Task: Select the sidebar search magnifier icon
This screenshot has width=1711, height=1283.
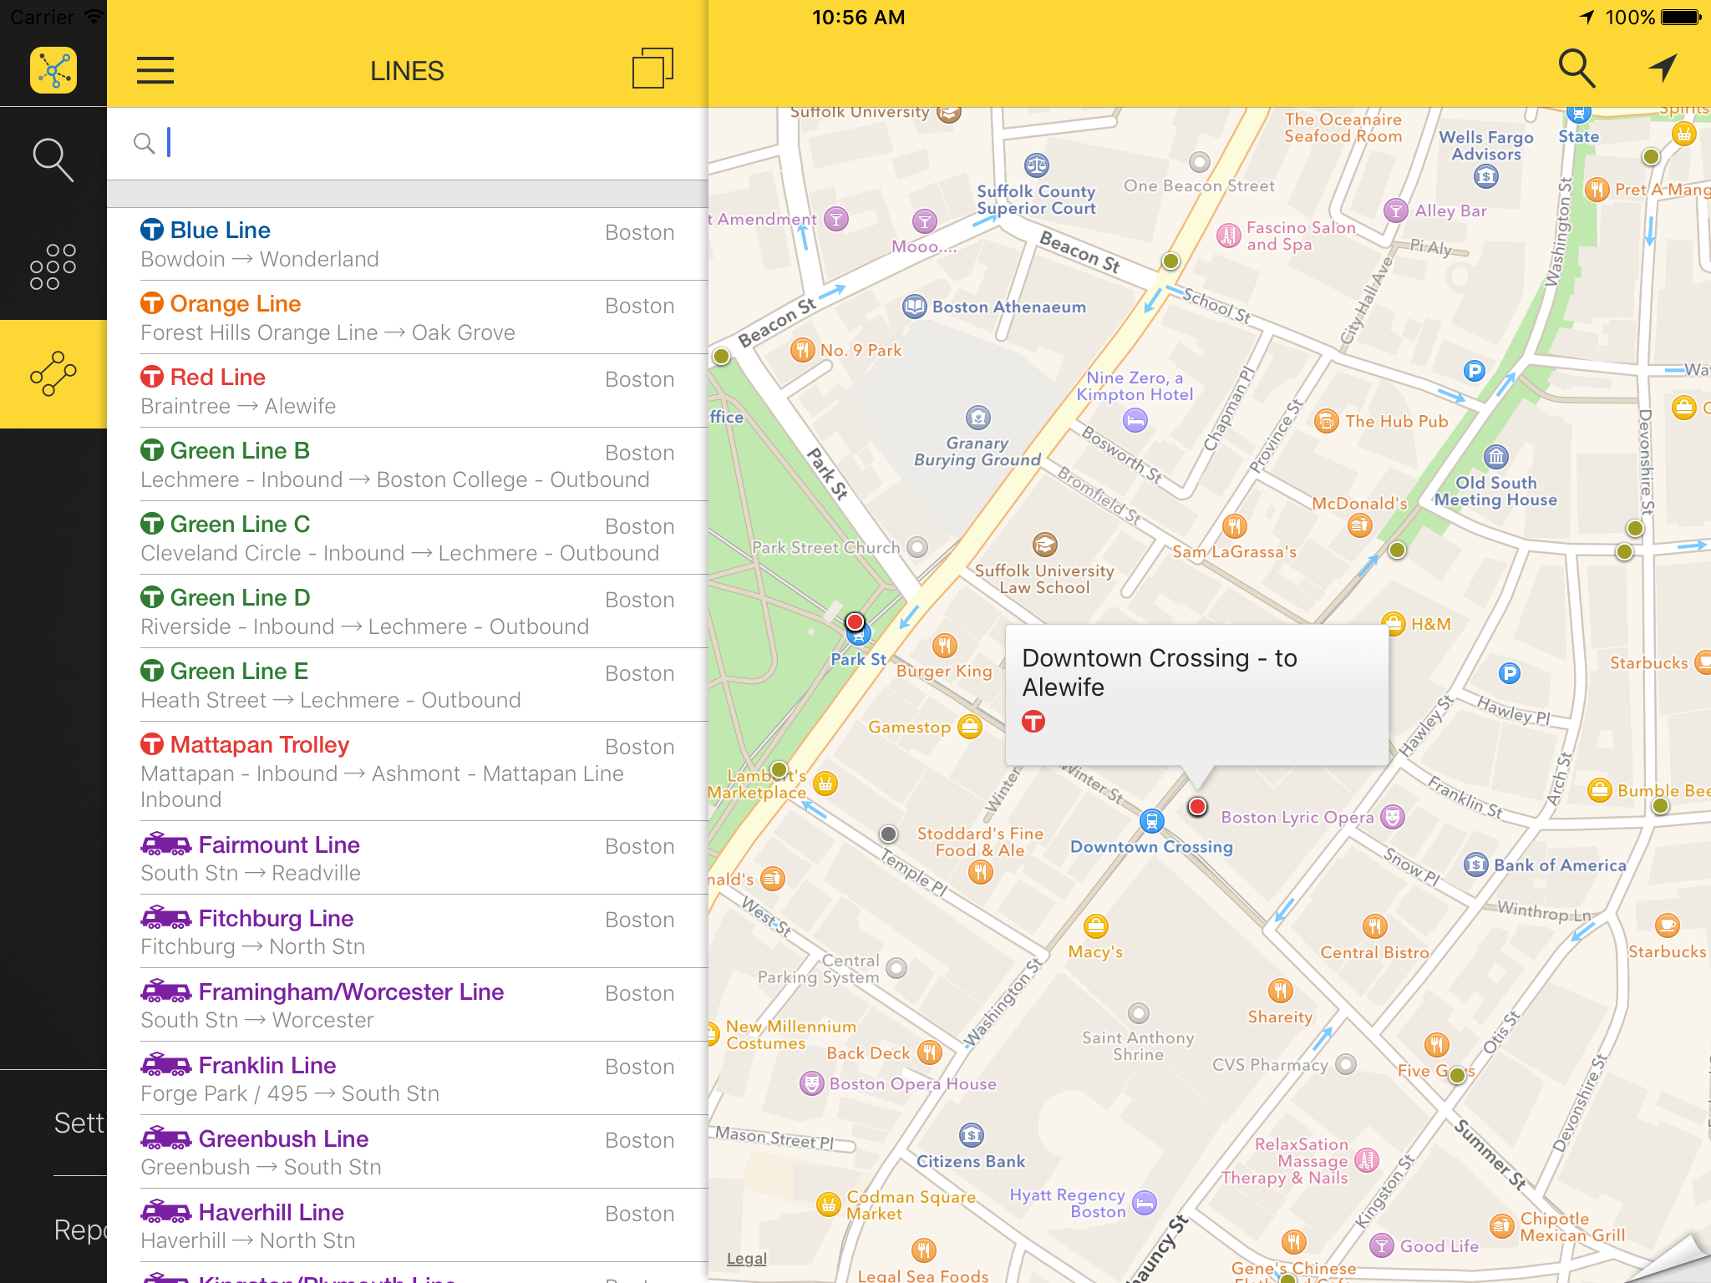Action: tap(53, 160)
